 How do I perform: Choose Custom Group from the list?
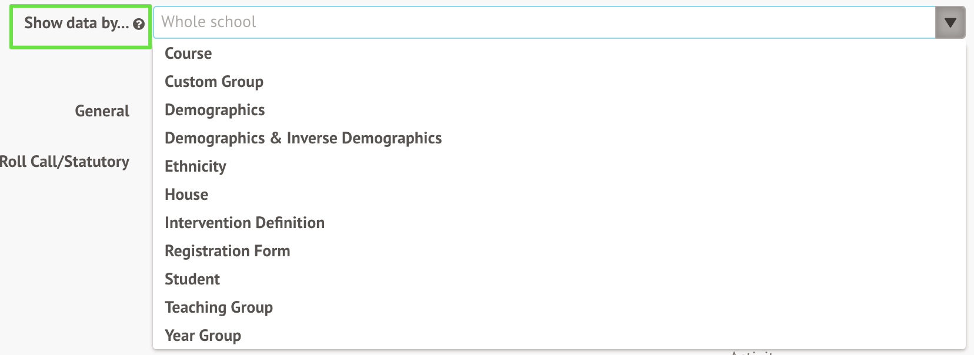click(214, 82)
